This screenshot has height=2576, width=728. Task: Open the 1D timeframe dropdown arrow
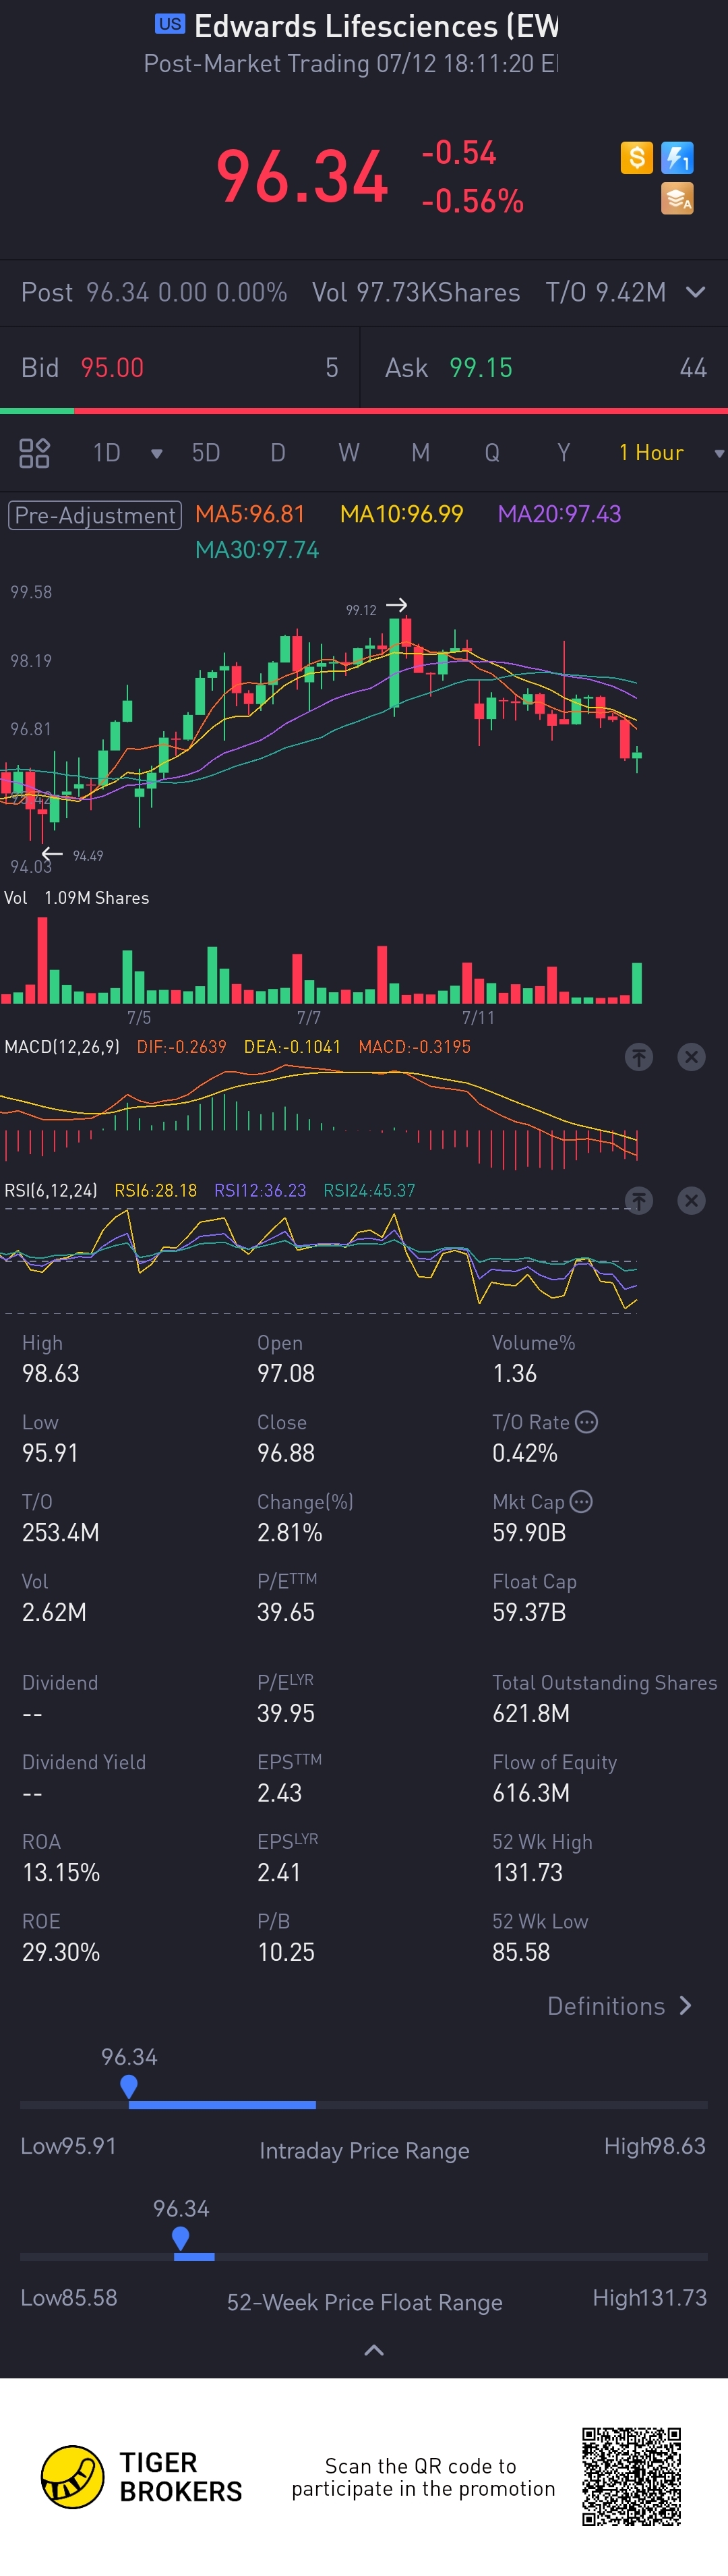156,454
